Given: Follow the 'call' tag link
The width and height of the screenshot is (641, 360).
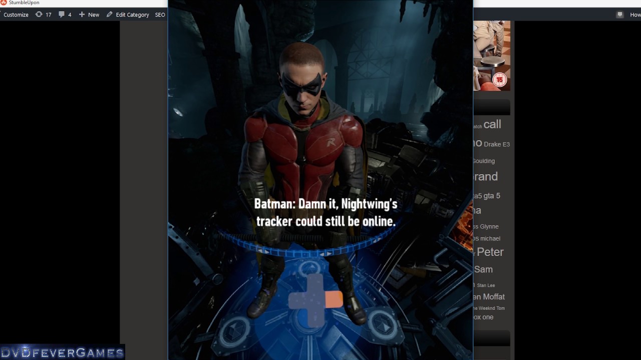Looking at the screenshot, I should (x=492, y=124).
